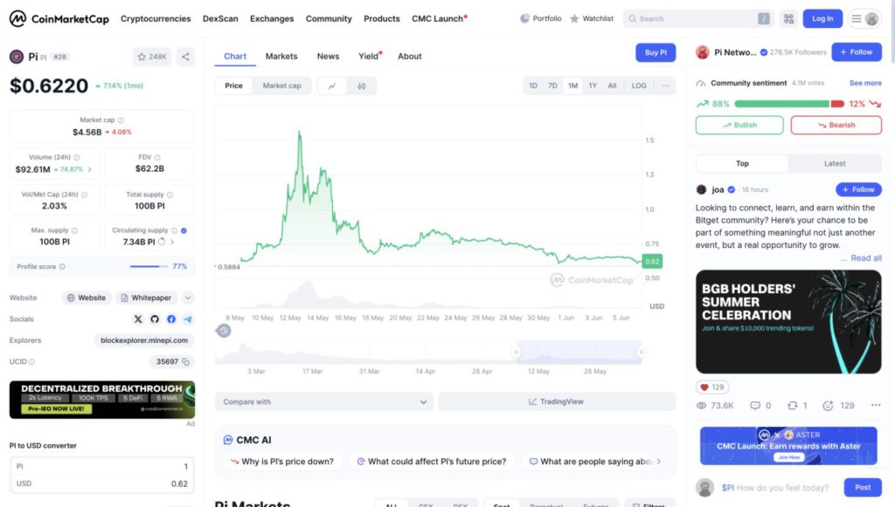
Task: Click the chart range selector right handle
Action: (x=641, y=352)
